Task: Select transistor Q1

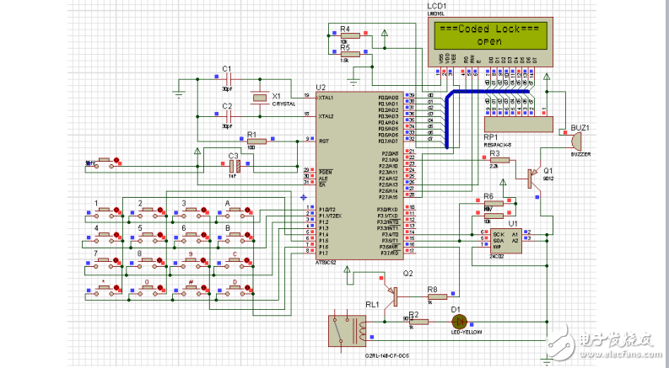Action: 532,176
